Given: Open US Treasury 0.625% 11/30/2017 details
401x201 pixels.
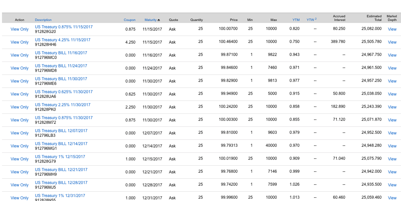Looking at the screenshot, I should pos(64,92).
